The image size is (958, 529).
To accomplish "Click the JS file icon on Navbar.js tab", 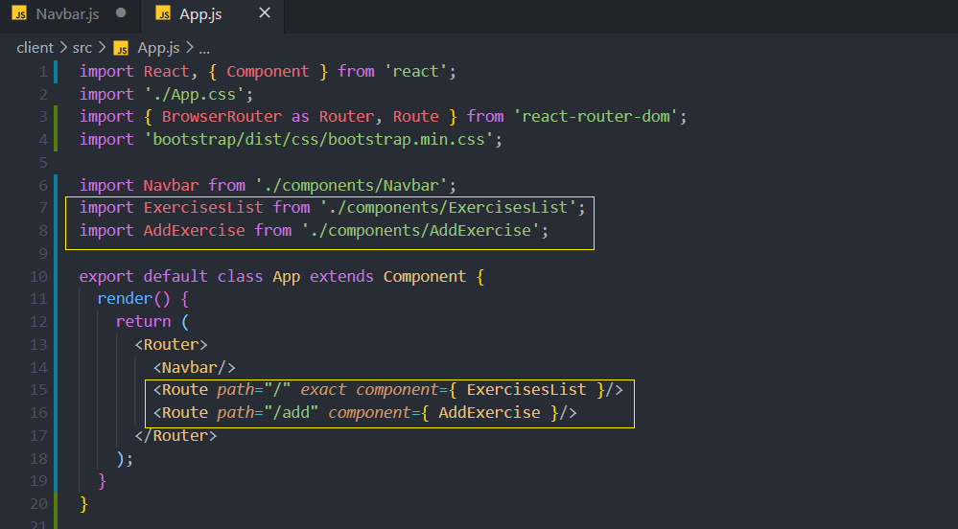I will [x=20, y=13].
